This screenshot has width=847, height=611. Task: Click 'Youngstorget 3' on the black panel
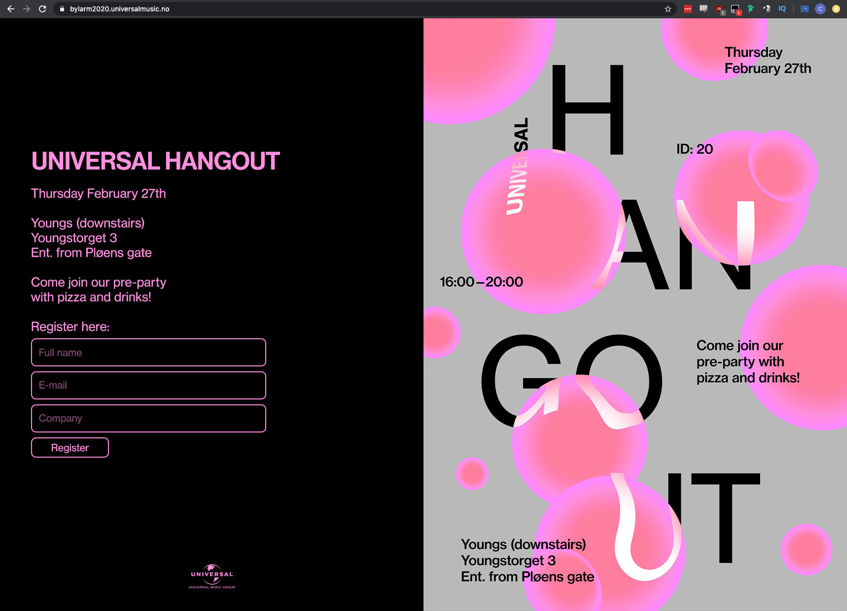click(74, 238)
